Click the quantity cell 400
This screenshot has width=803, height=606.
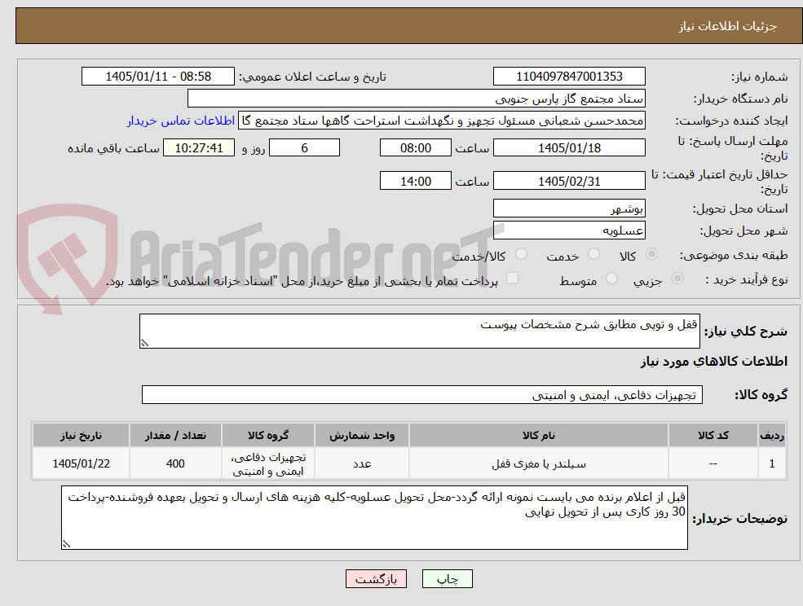175,463
